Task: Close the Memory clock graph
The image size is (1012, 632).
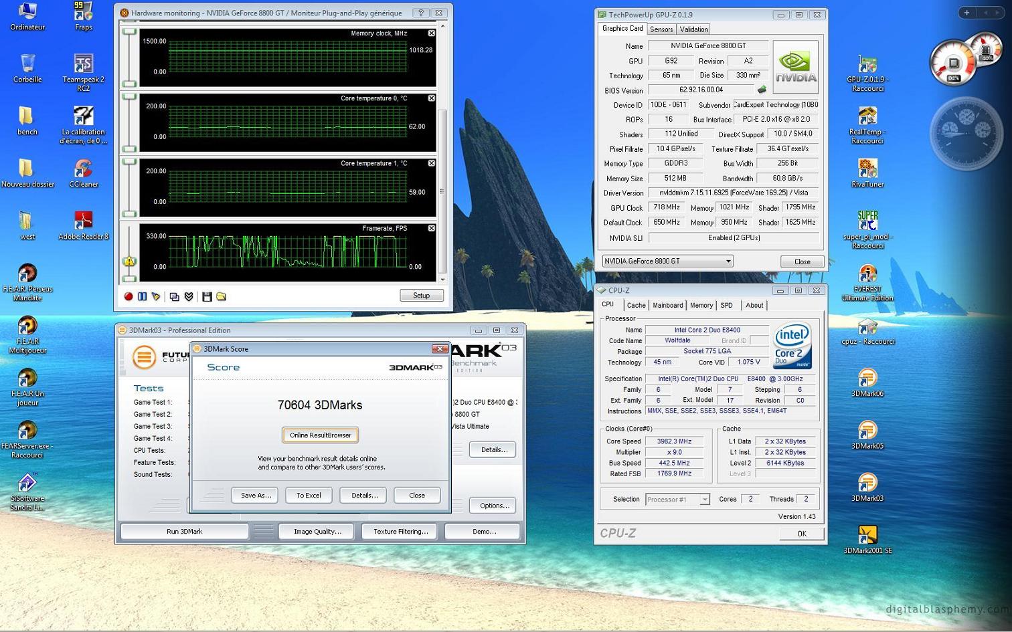Action: [432, 33]
